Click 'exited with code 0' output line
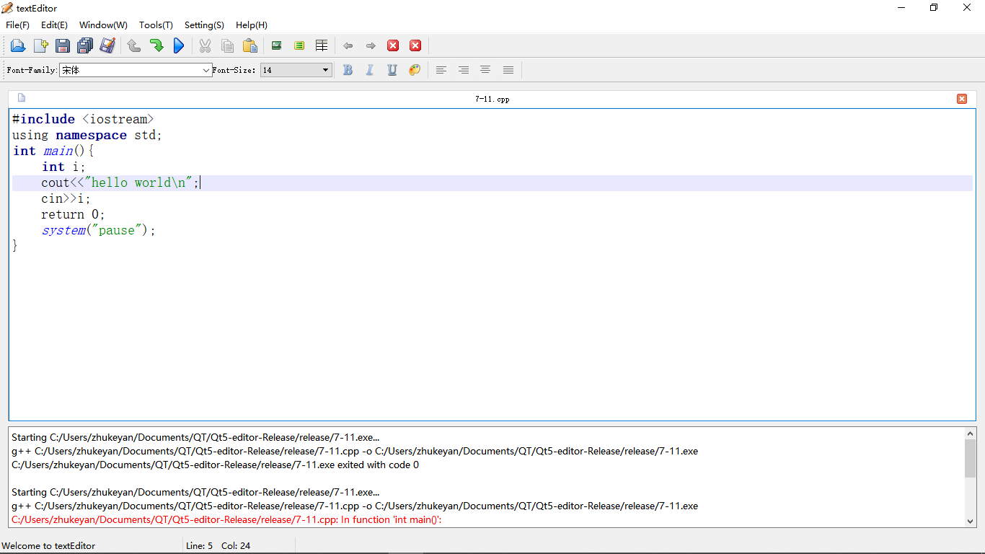Screen dimensions: 985x554 coord(215,465)
